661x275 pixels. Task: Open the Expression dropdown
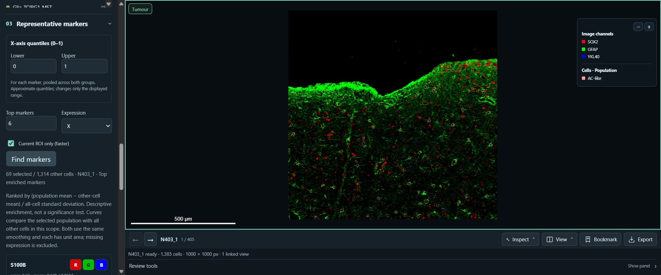[x=87, y=126]
